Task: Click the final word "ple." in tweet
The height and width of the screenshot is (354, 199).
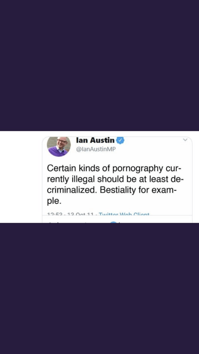Action: [54, 201]
